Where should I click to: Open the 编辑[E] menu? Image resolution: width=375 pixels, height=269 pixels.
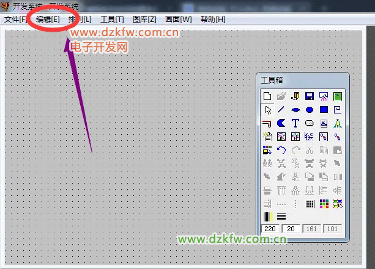(x=48, y=20)
